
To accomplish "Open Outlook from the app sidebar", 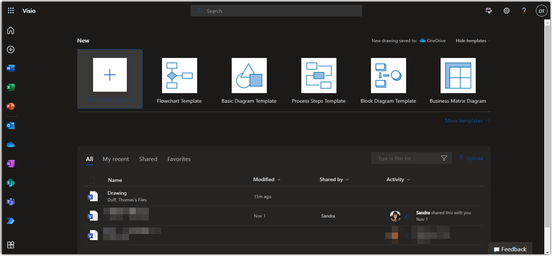I will [x=10, y=125].
